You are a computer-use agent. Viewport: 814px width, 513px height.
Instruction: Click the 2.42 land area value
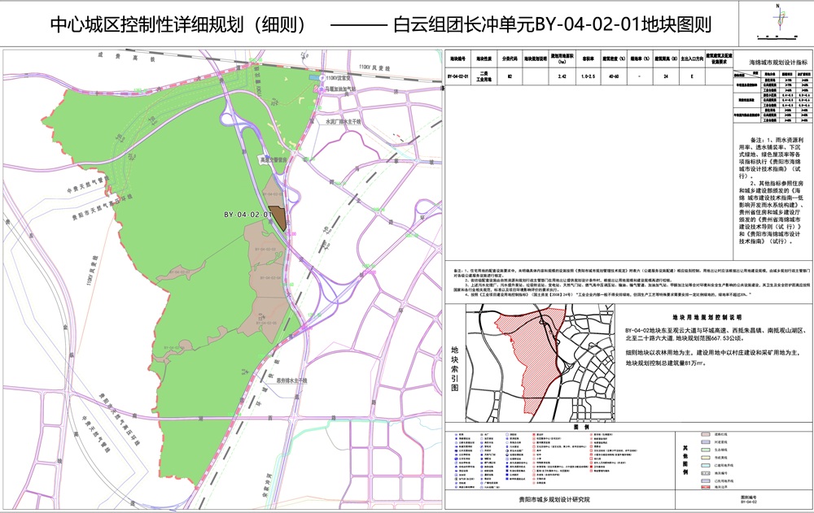[x=562, y=76]
